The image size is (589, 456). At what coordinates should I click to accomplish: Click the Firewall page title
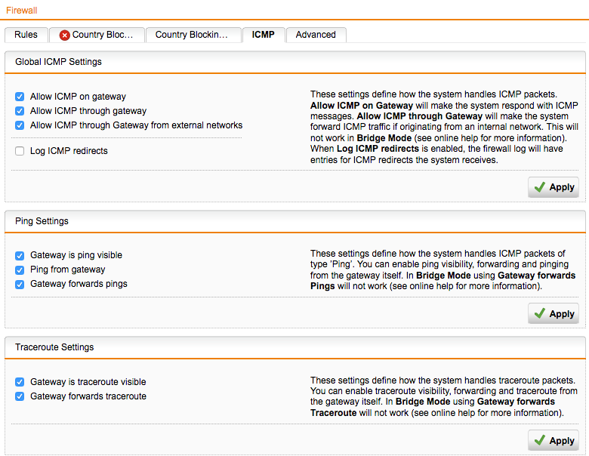coord(22,11)
